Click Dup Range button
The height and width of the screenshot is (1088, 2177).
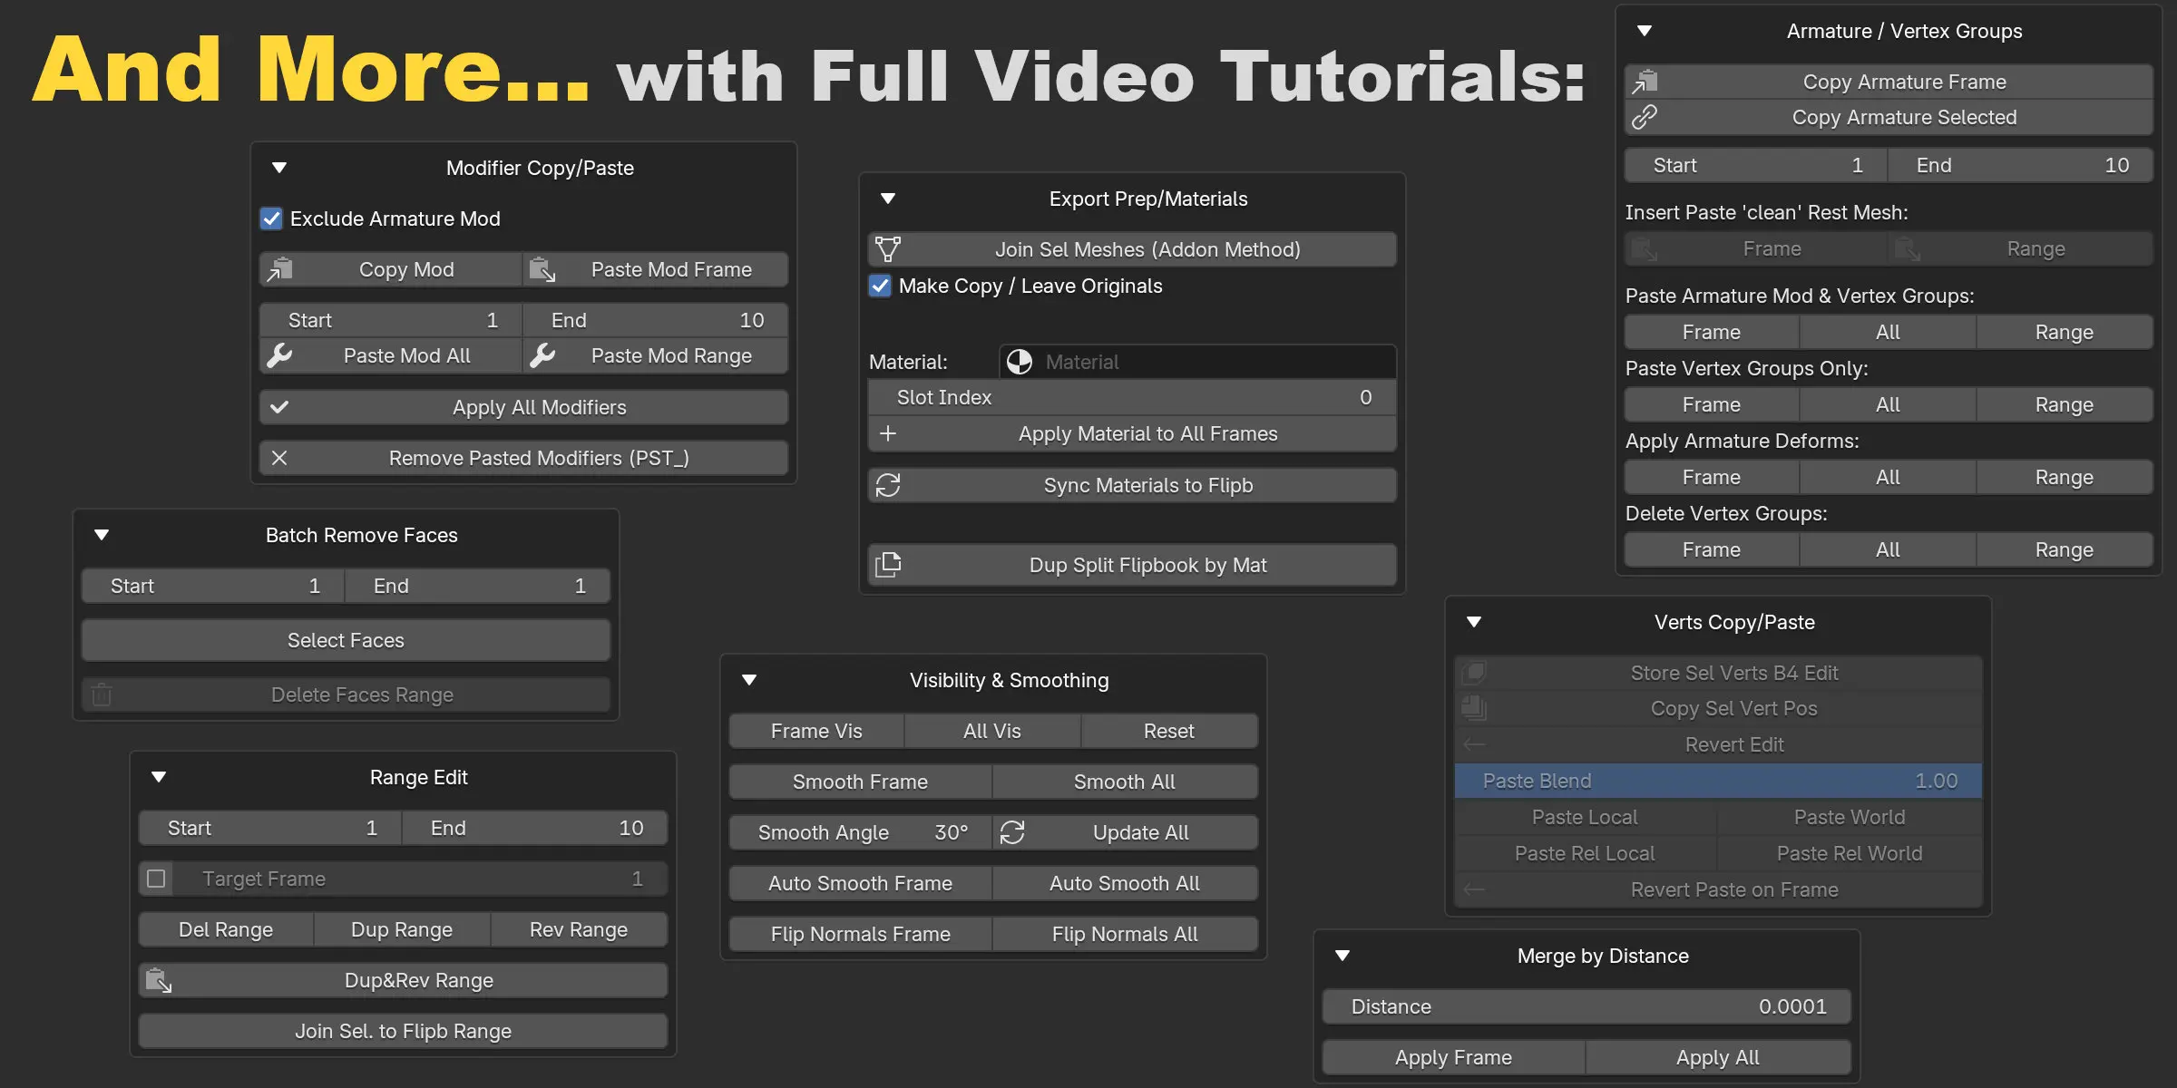point(402,929)
